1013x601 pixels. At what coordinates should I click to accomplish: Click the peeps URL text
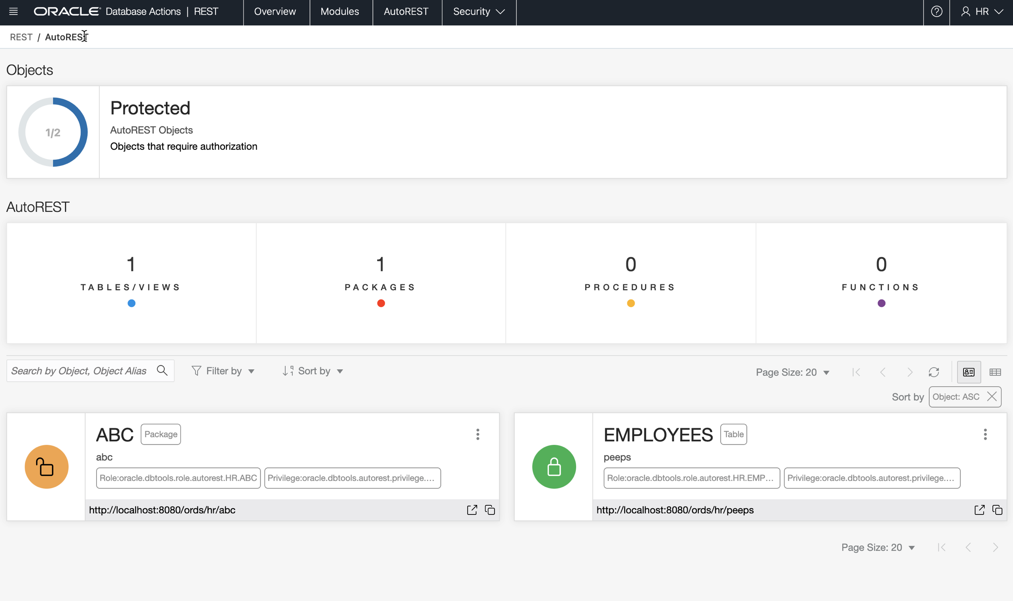click(675, 510)
